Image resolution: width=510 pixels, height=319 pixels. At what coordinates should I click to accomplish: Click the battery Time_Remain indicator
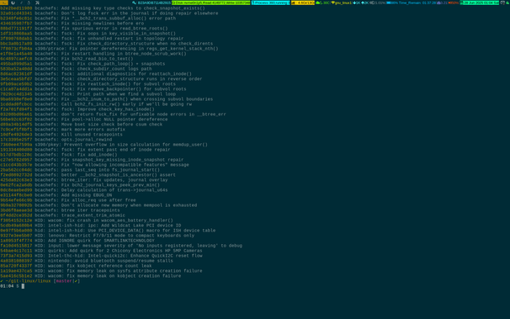pyautogui.click(x=412, y=3)
